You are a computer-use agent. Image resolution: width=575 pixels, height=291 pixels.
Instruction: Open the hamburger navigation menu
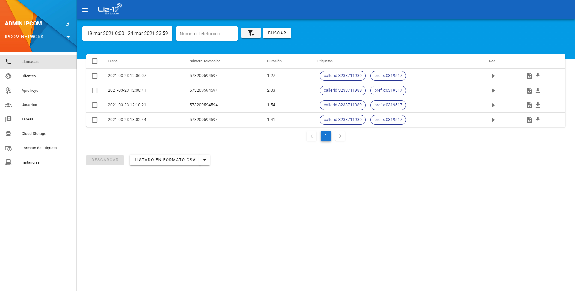click(x=85, y=10)
